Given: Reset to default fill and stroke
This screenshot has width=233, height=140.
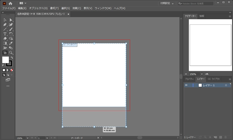Looking at the screenshot, I should pyautogui.click(x=3, y=65).
